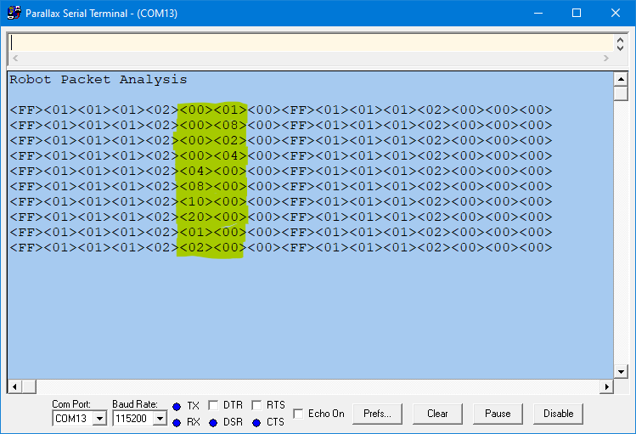Open the Prefs... dialog

click(377, 414)
